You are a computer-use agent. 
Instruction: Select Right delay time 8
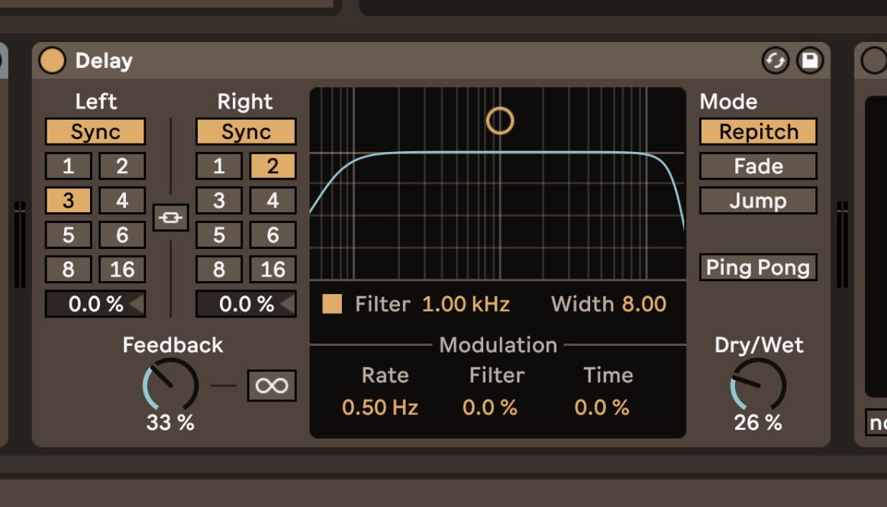click(218, 270)
